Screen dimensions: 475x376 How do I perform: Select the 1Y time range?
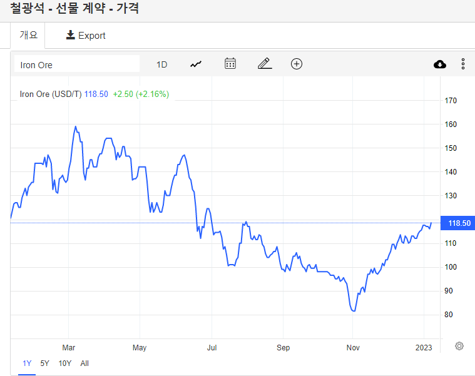(27, 363)
